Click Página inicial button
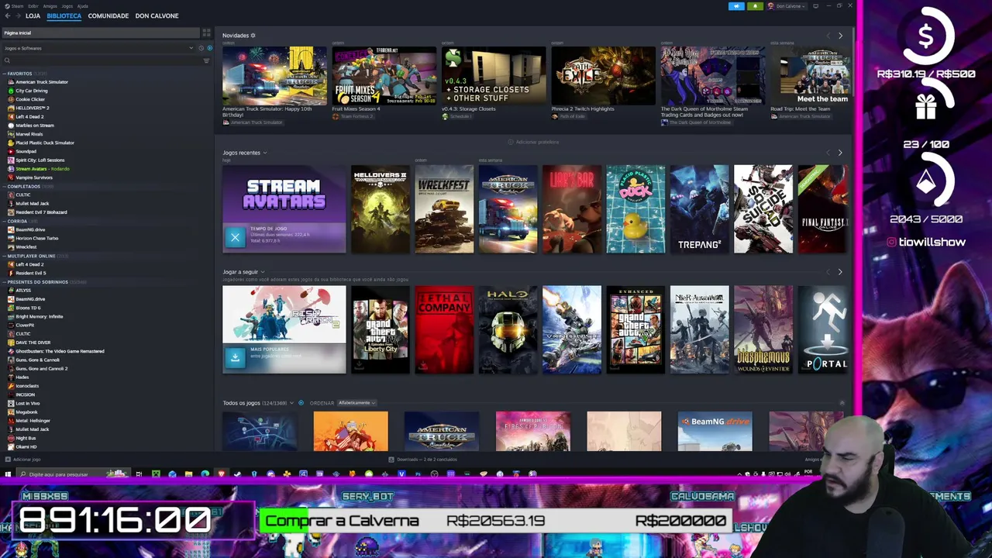The width and height of the screenshot is (992, 558). click(x=100, y=33)
